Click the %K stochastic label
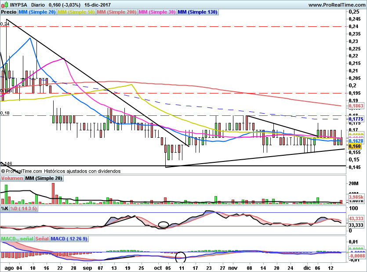The image size is (367, 272). (5, 208)
